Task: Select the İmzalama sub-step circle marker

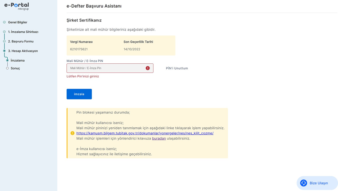Action: tap(7, 61)
